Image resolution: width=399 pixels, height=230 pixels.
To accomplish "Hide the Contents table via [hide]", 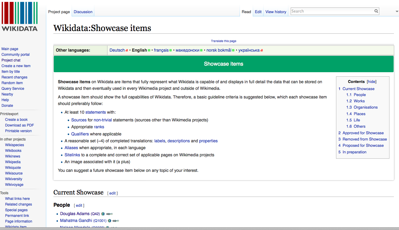I will point(372,82).
